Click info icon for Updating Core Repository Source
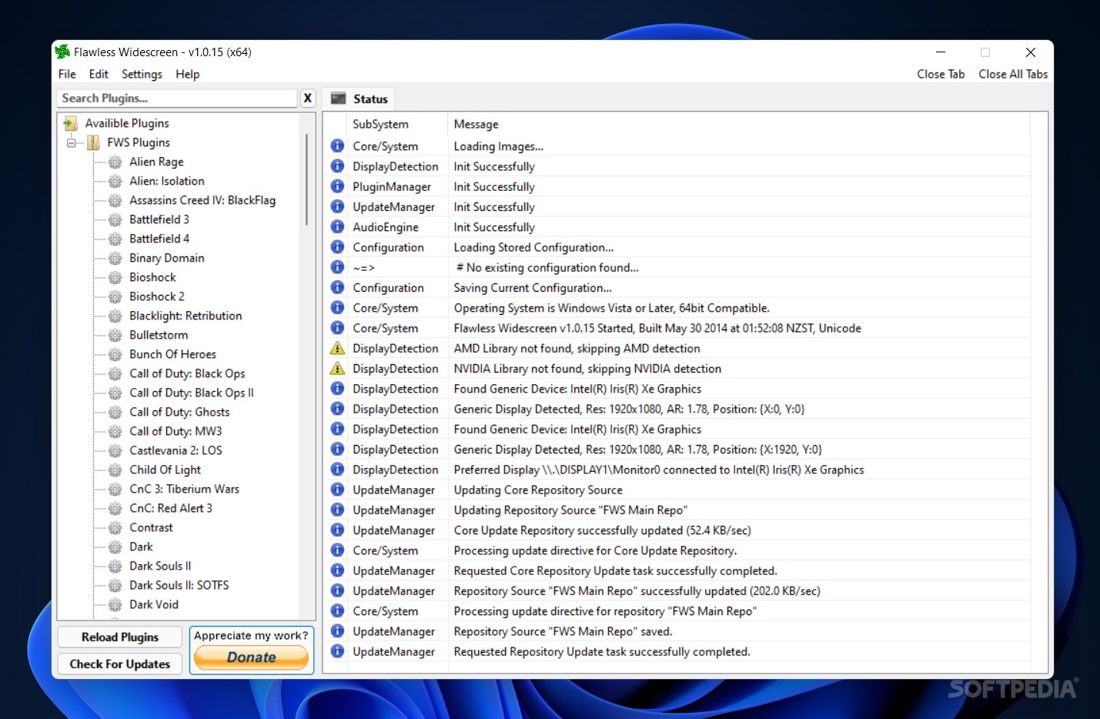Image resolution: width=1100 pixels, height=719 pixels. point(337,489)
